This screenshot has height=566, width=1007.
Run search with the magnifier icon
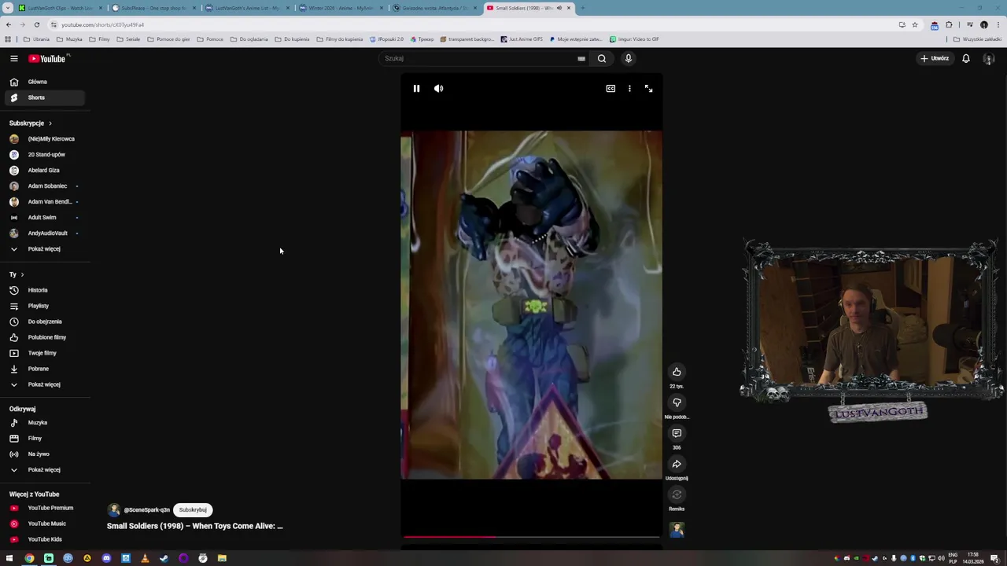click(602, 58)
